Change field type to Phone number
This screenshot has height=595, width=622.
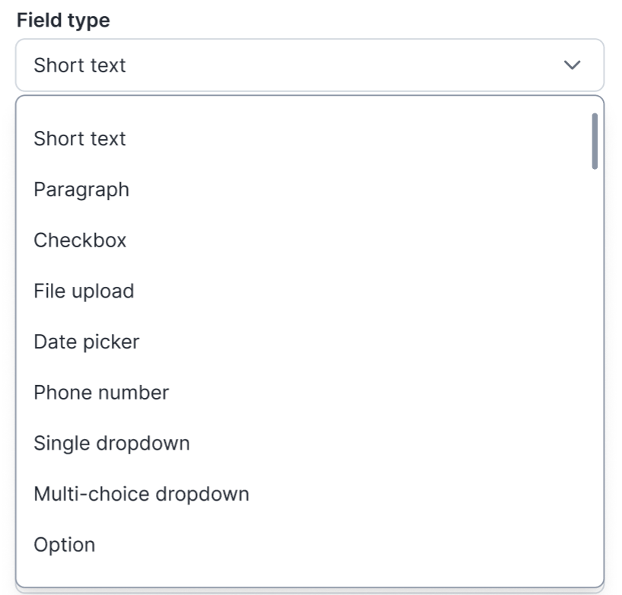pyautogui.click(x=101, y=393)
